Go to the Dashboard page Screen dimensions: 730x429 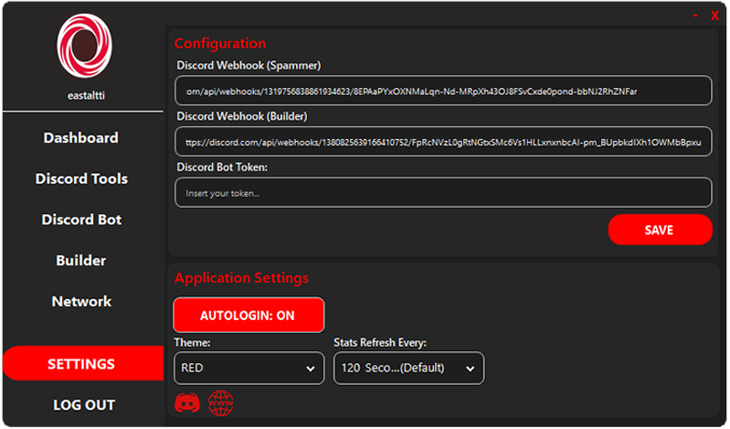click(81, 137)
